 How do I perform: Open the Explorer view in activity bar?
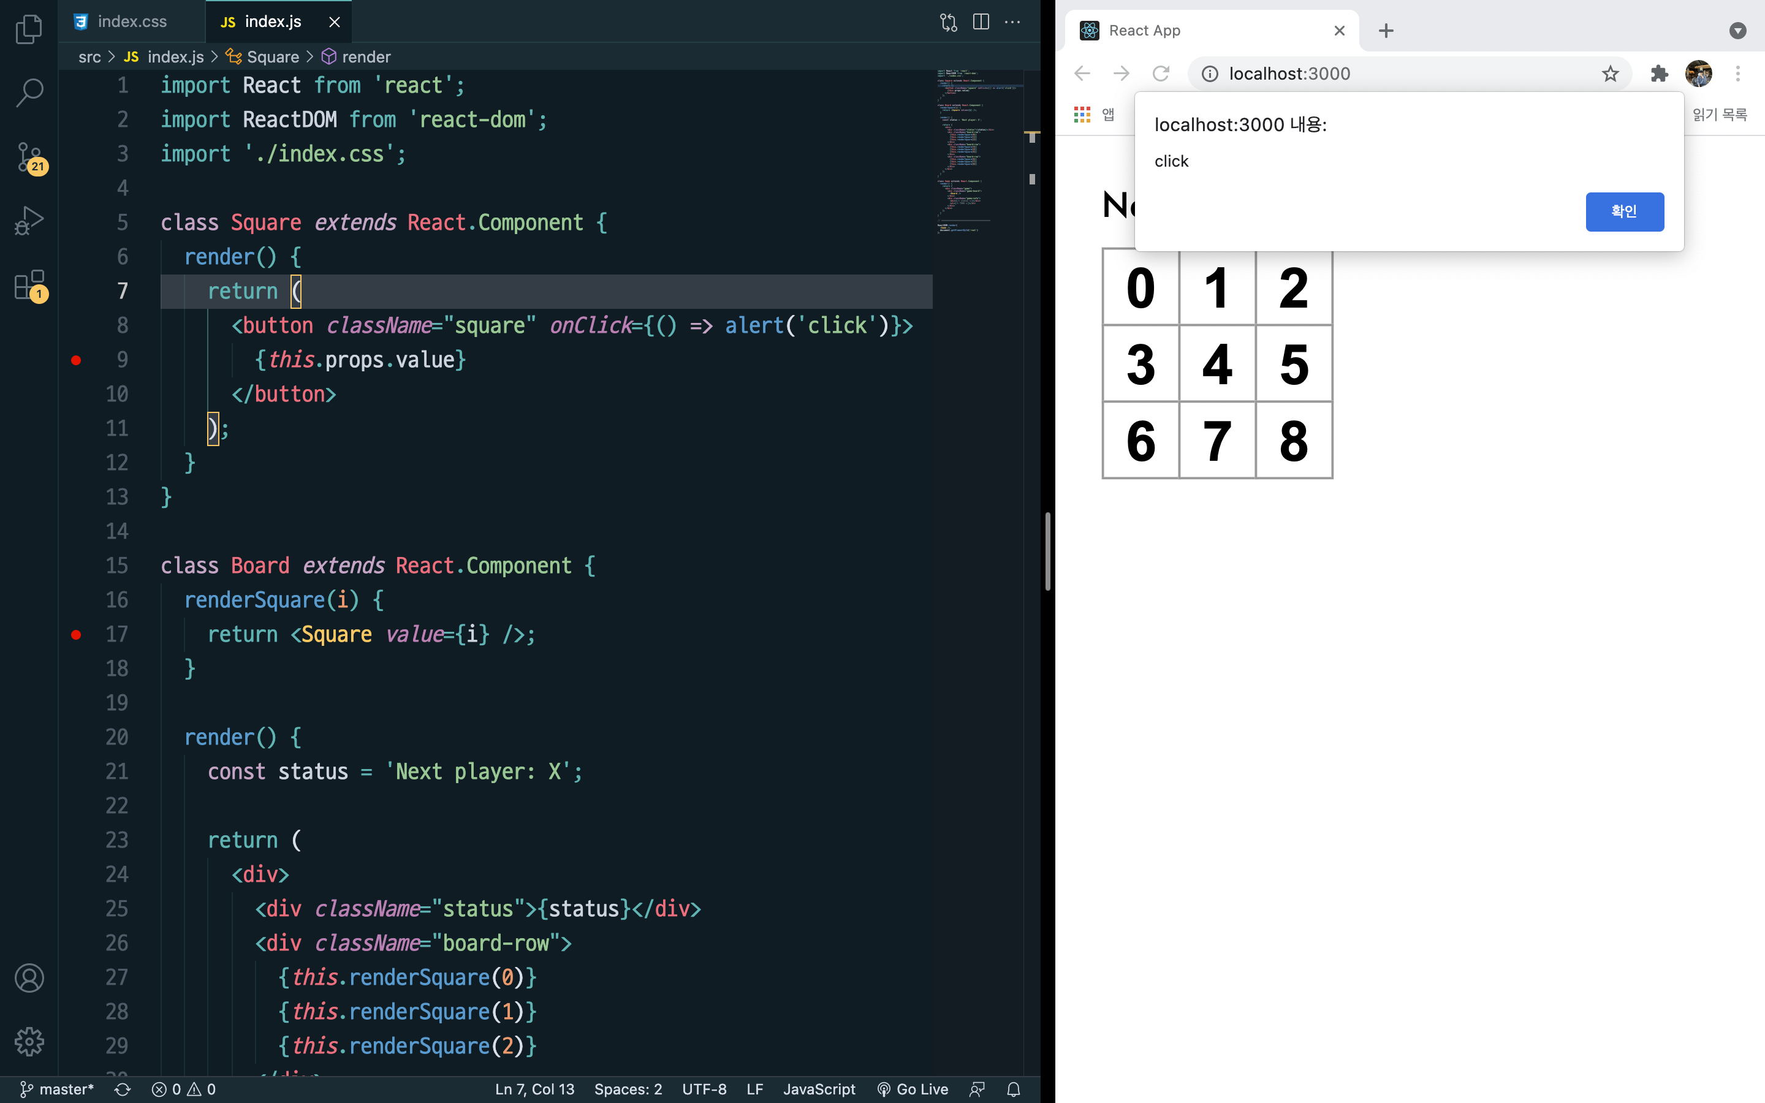click(x=29, y=29)
